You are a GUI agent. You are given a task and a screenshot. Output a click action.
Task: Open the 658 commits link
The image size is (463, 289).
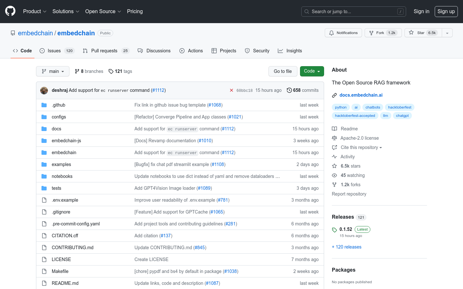[303, 90]
